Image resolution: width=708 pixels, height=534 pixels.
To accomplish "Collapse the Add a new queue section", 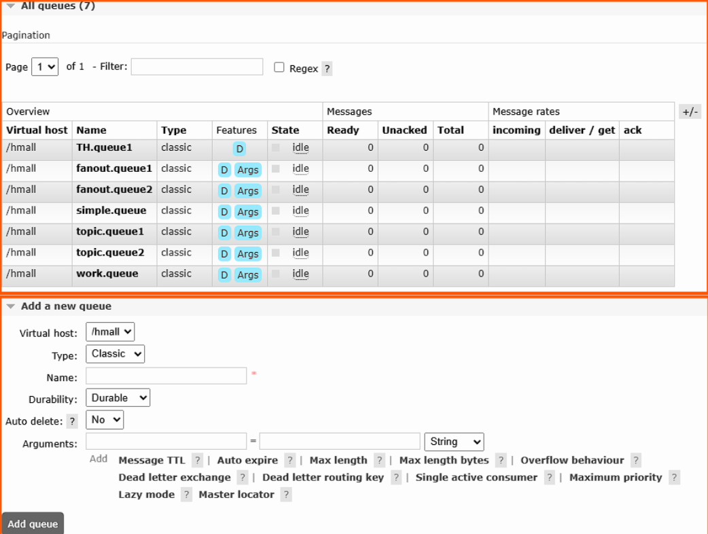I will coord(10,306).
